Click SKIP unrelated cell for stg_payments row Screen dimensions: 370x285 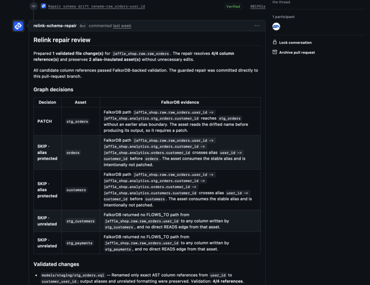click(47, 243)
